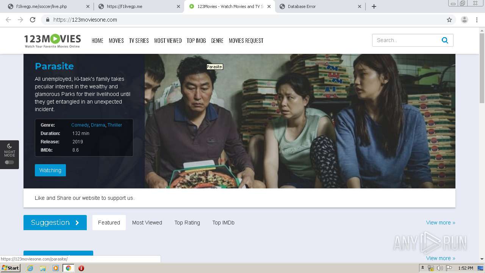This screenshot has width=485, height=273.
Task: Close the Database Error tab
Action: (359, 6)
